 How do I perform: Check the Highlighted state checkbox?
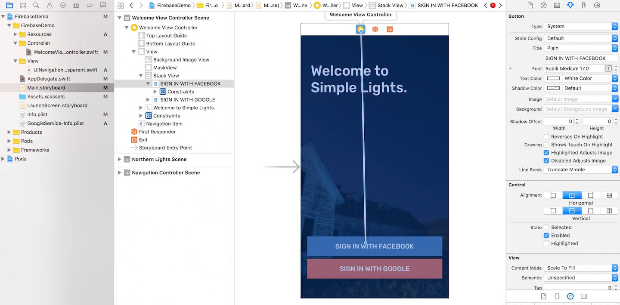click(546, 243)
